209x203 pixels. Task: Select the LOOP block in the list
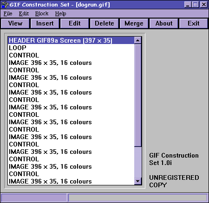71,48
